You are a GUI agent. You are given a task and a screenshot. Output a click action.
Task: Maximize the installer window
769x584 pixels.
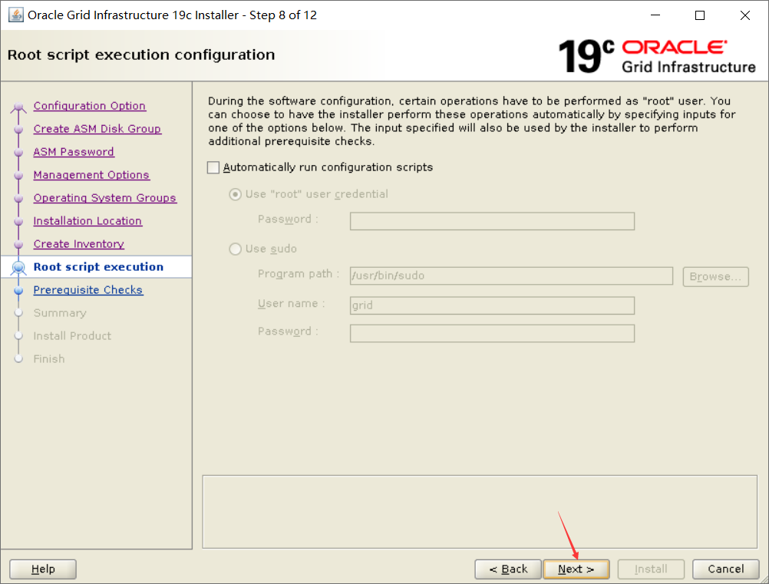tap(700, 15)
